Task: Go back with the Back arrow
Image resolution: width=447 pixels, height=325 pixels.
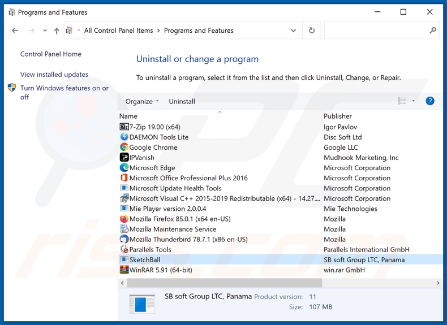Action: coord(15,31)
